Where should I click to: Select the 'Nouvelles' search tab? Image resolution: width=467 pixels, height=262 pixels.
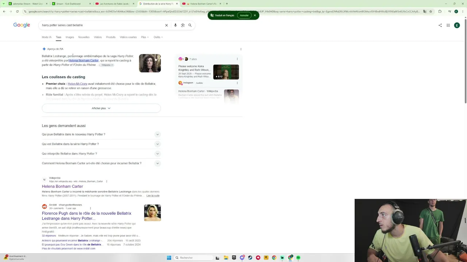tap(84, 37)
